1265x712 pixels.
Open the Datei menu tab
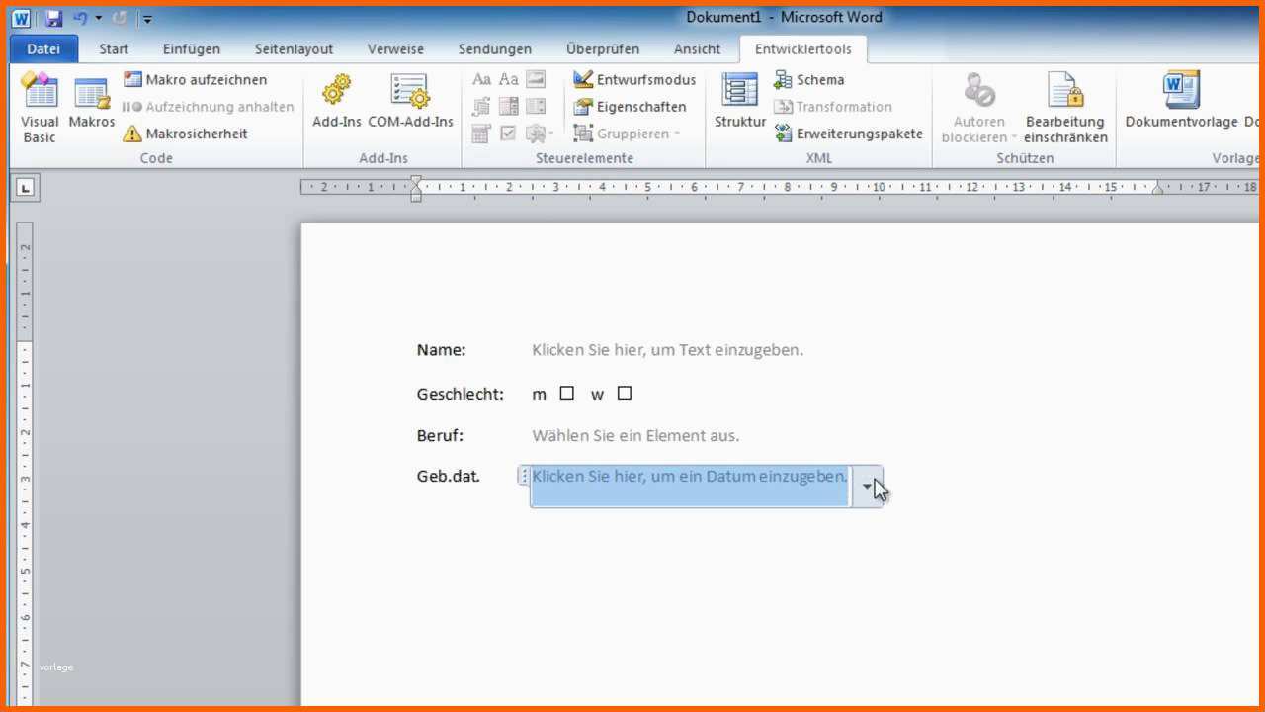pos(43,48)
